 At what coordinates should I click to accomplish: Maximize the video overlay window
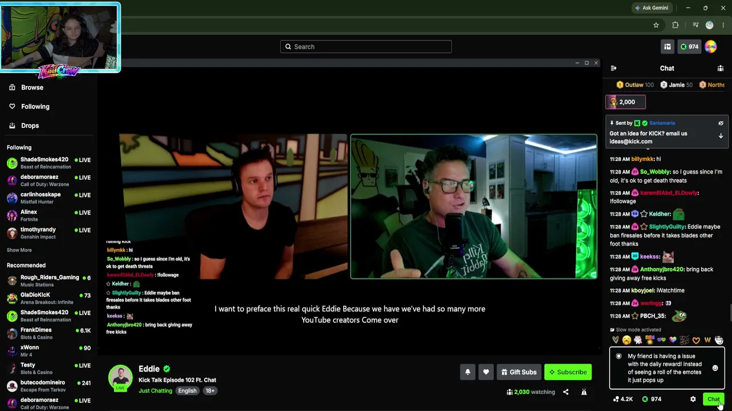(587, 63)
